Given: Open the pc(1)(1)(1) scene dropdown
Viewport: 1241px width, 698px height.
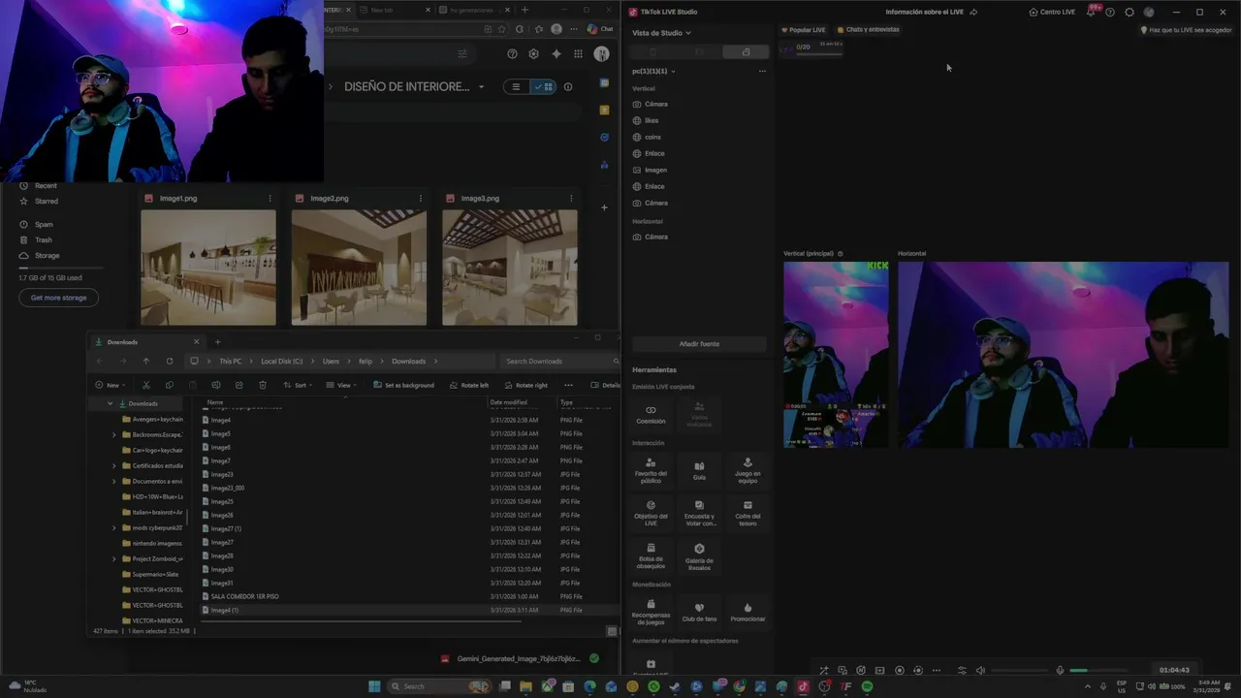Looking at the screenshot, I should point(653,71).
